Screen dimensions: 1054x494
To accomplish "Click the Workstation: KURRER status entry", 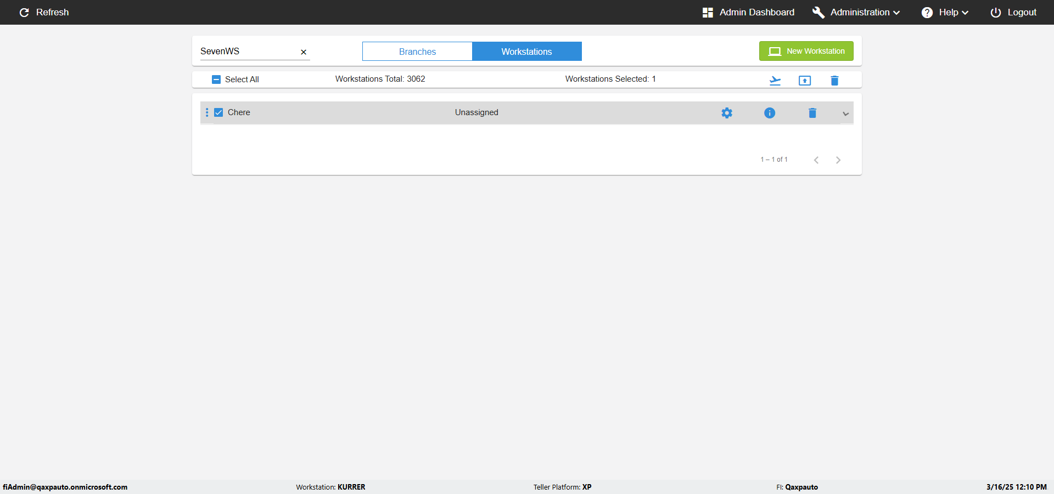I will 330,487.
